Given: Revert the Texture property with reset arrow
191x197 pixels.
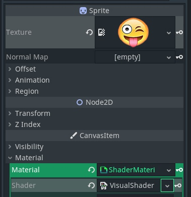Looking at the screenshot, I should coord(89,32).
